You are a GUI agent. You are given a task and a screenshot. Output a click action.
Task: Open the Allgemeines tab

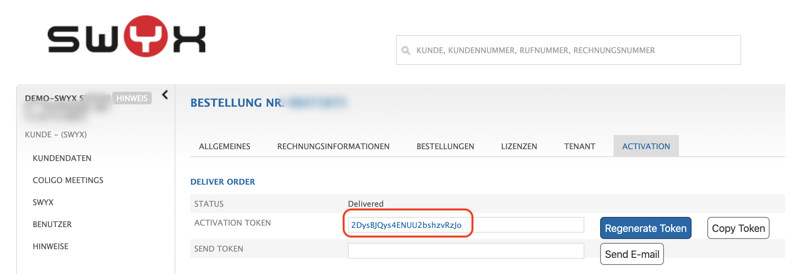[x=225, y=146]
